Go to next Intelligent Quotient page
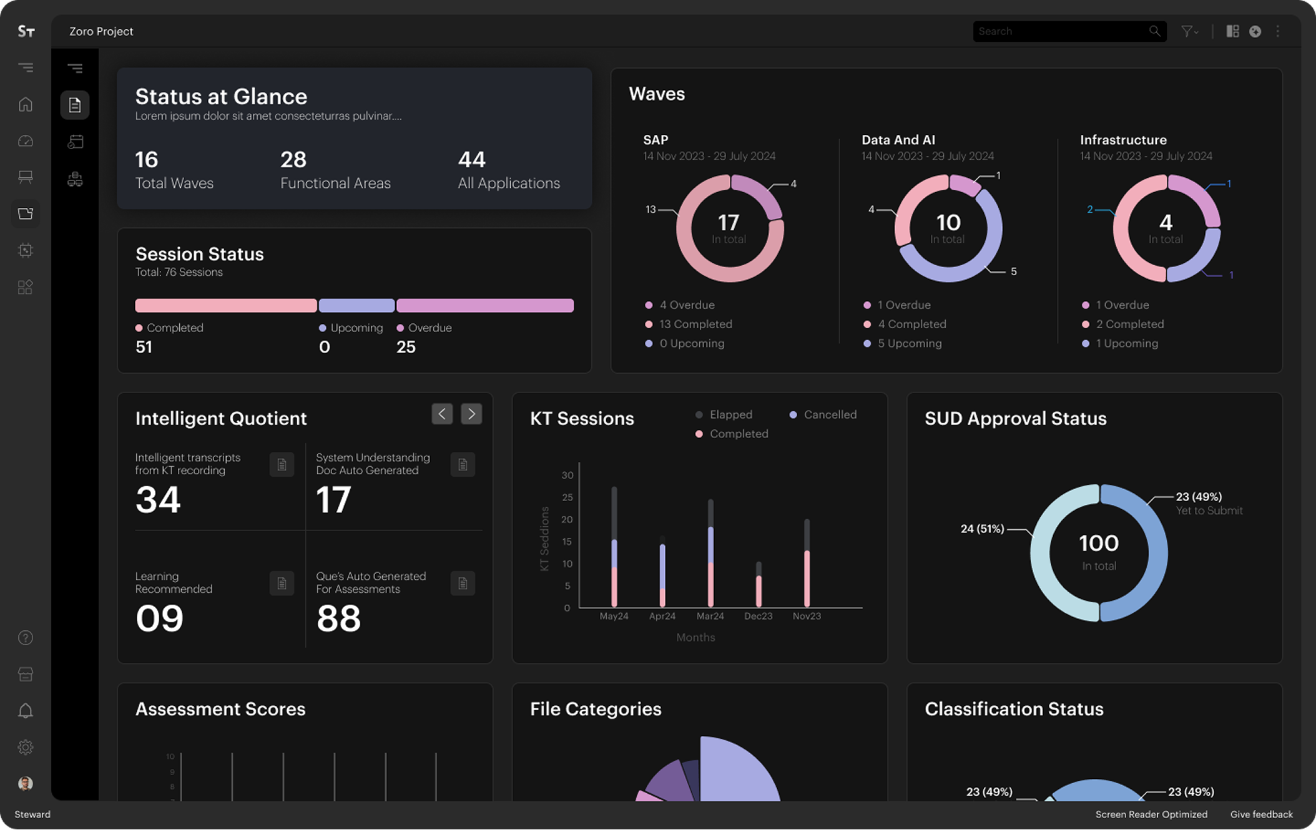 [x=471, y=414]
